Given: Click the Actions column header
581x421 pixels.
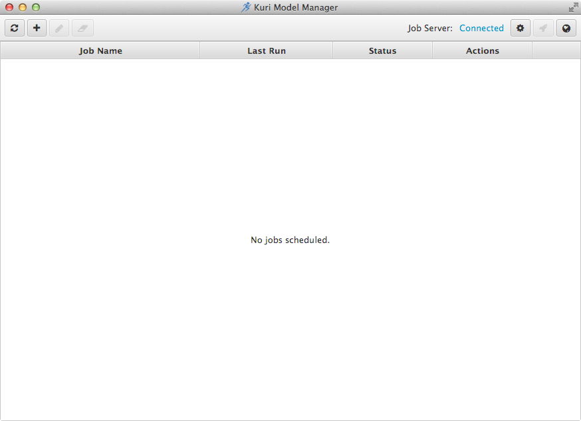Looking at the screenshot, I should tap(483, 50).
